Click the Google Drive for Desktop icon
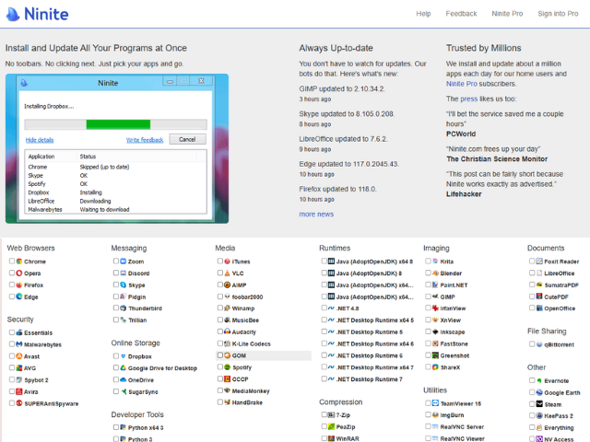The width and height of the screenshot is (590, 442). pos(123,368)
